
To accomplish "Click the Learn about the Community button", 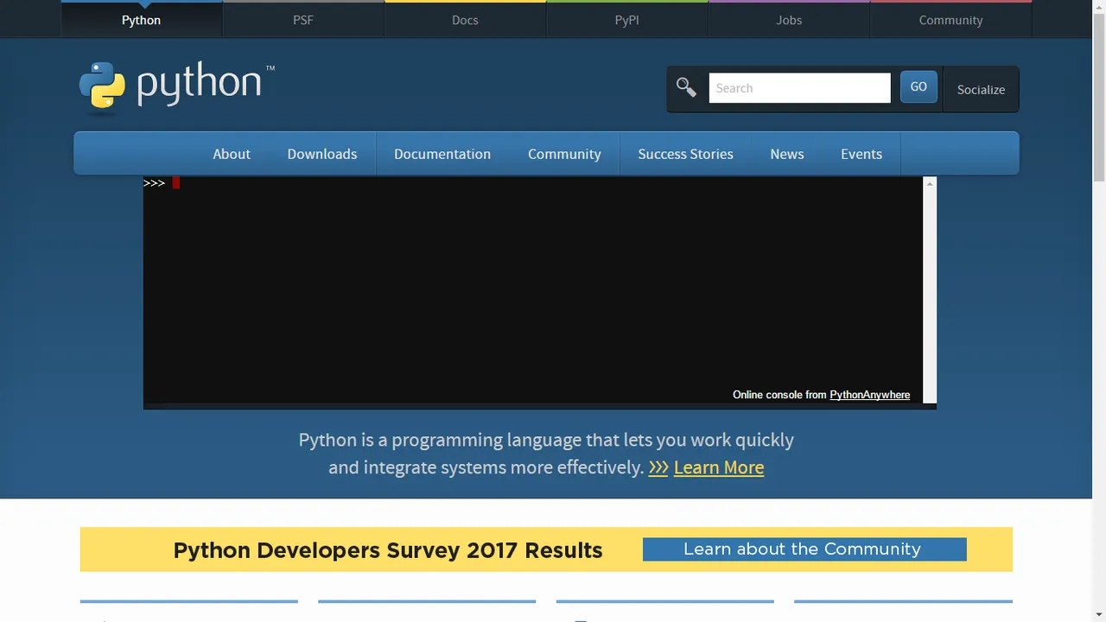I will coord(804,549).
